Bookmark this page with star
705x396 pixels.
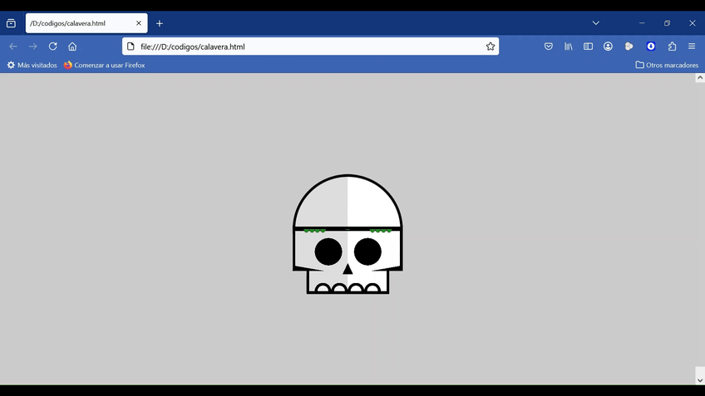click(x=490, y=46)
